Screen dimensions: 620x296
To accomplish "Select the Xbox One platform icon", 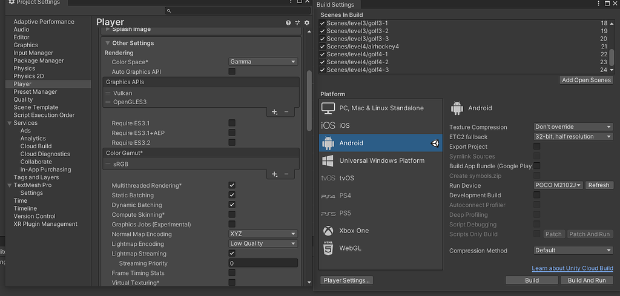I will [x=328, y=231].
